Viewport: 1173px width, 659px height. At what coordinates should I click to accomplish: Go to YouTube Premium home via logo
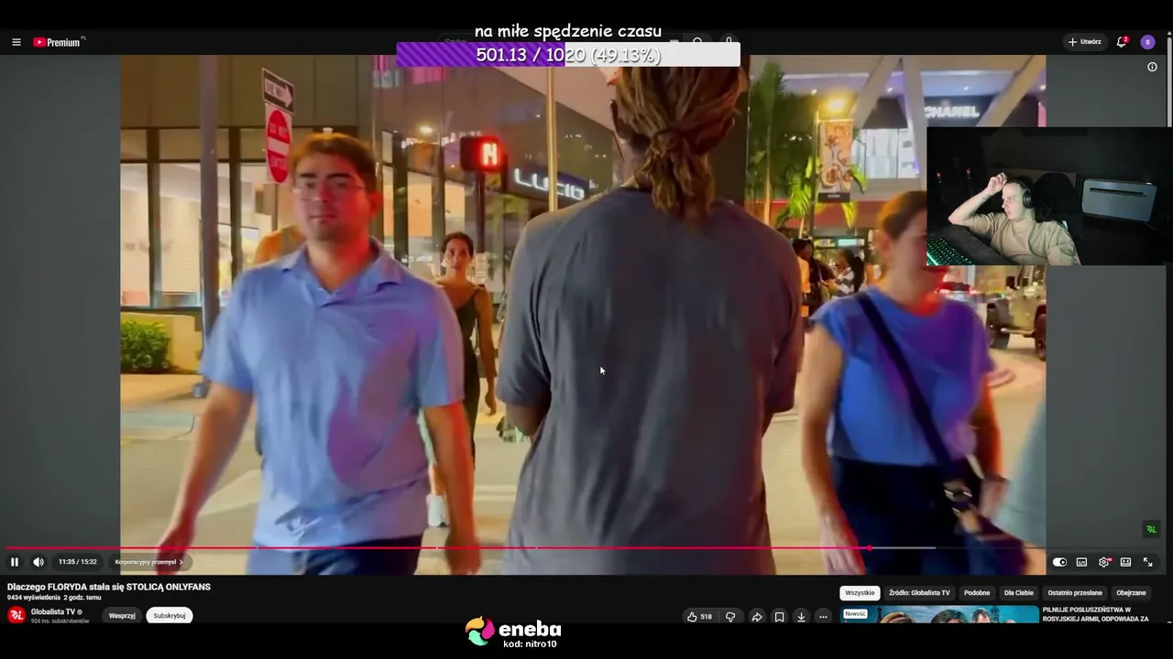click(x=58, y=42)
